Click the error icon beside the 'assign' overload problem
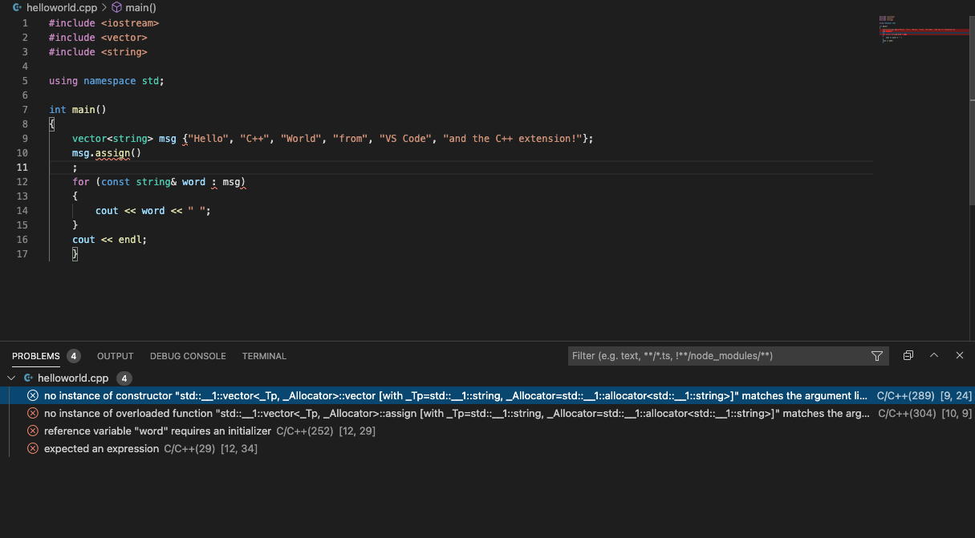This screenshot has height=538, width=975. [x=32, y=413]
